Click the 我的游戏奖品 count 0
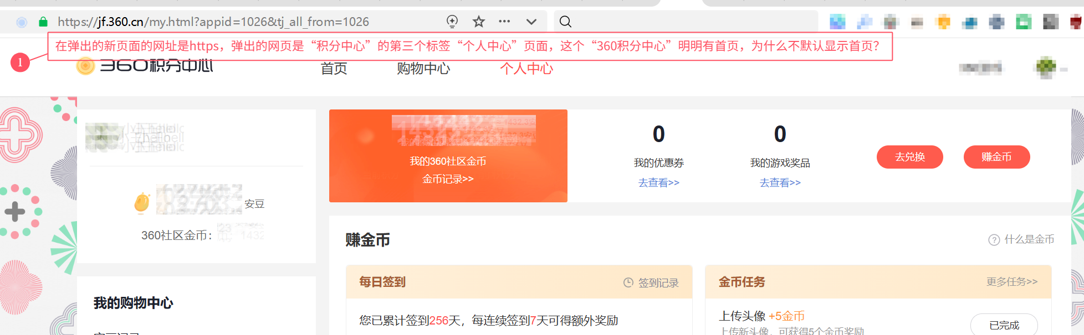 pyautogui.click(x=780, y=134)
